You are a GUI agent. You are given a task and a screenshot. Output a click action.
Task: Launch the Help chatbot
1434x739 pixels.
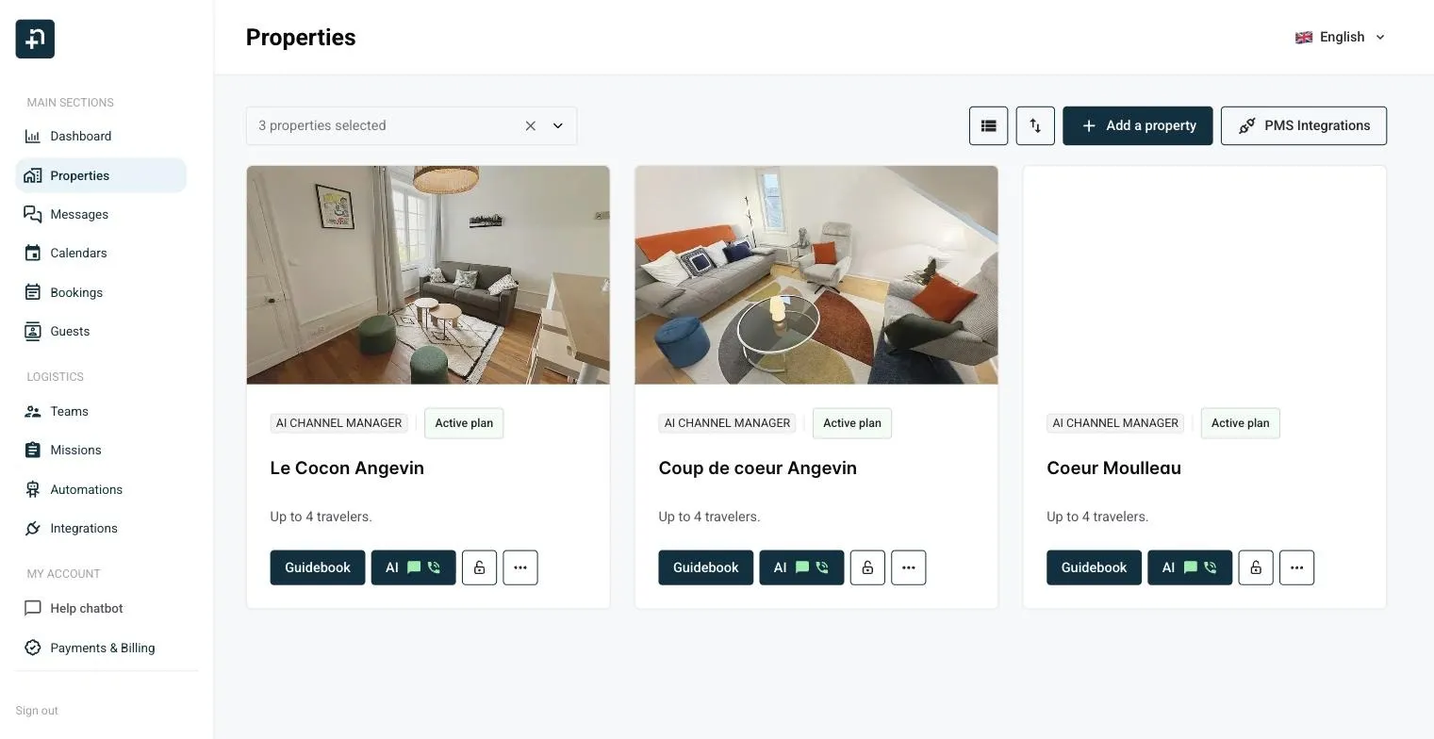point(101,609)
